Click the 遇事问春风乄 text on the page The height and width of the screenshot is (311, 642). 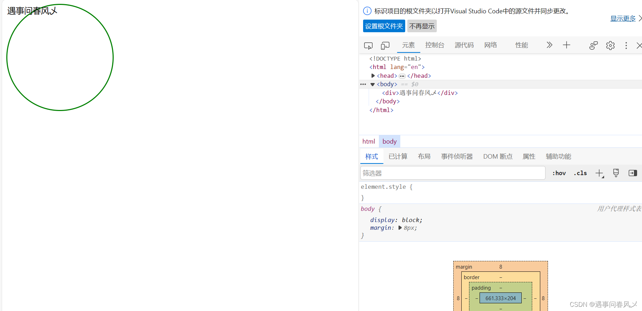(x=32, y=11)
